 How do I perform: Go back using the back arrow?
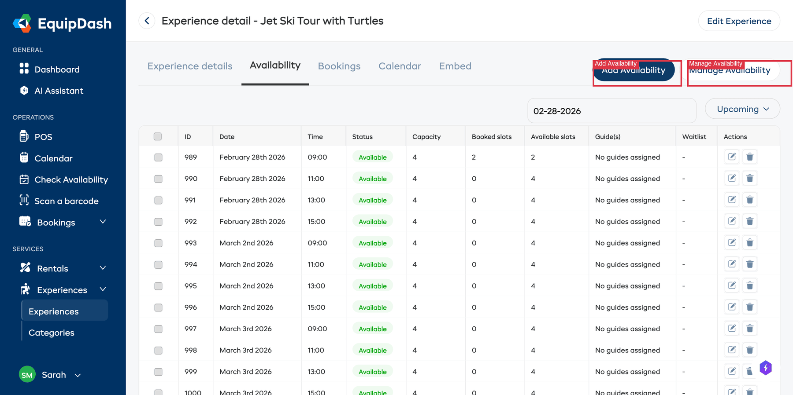point(147,21)
